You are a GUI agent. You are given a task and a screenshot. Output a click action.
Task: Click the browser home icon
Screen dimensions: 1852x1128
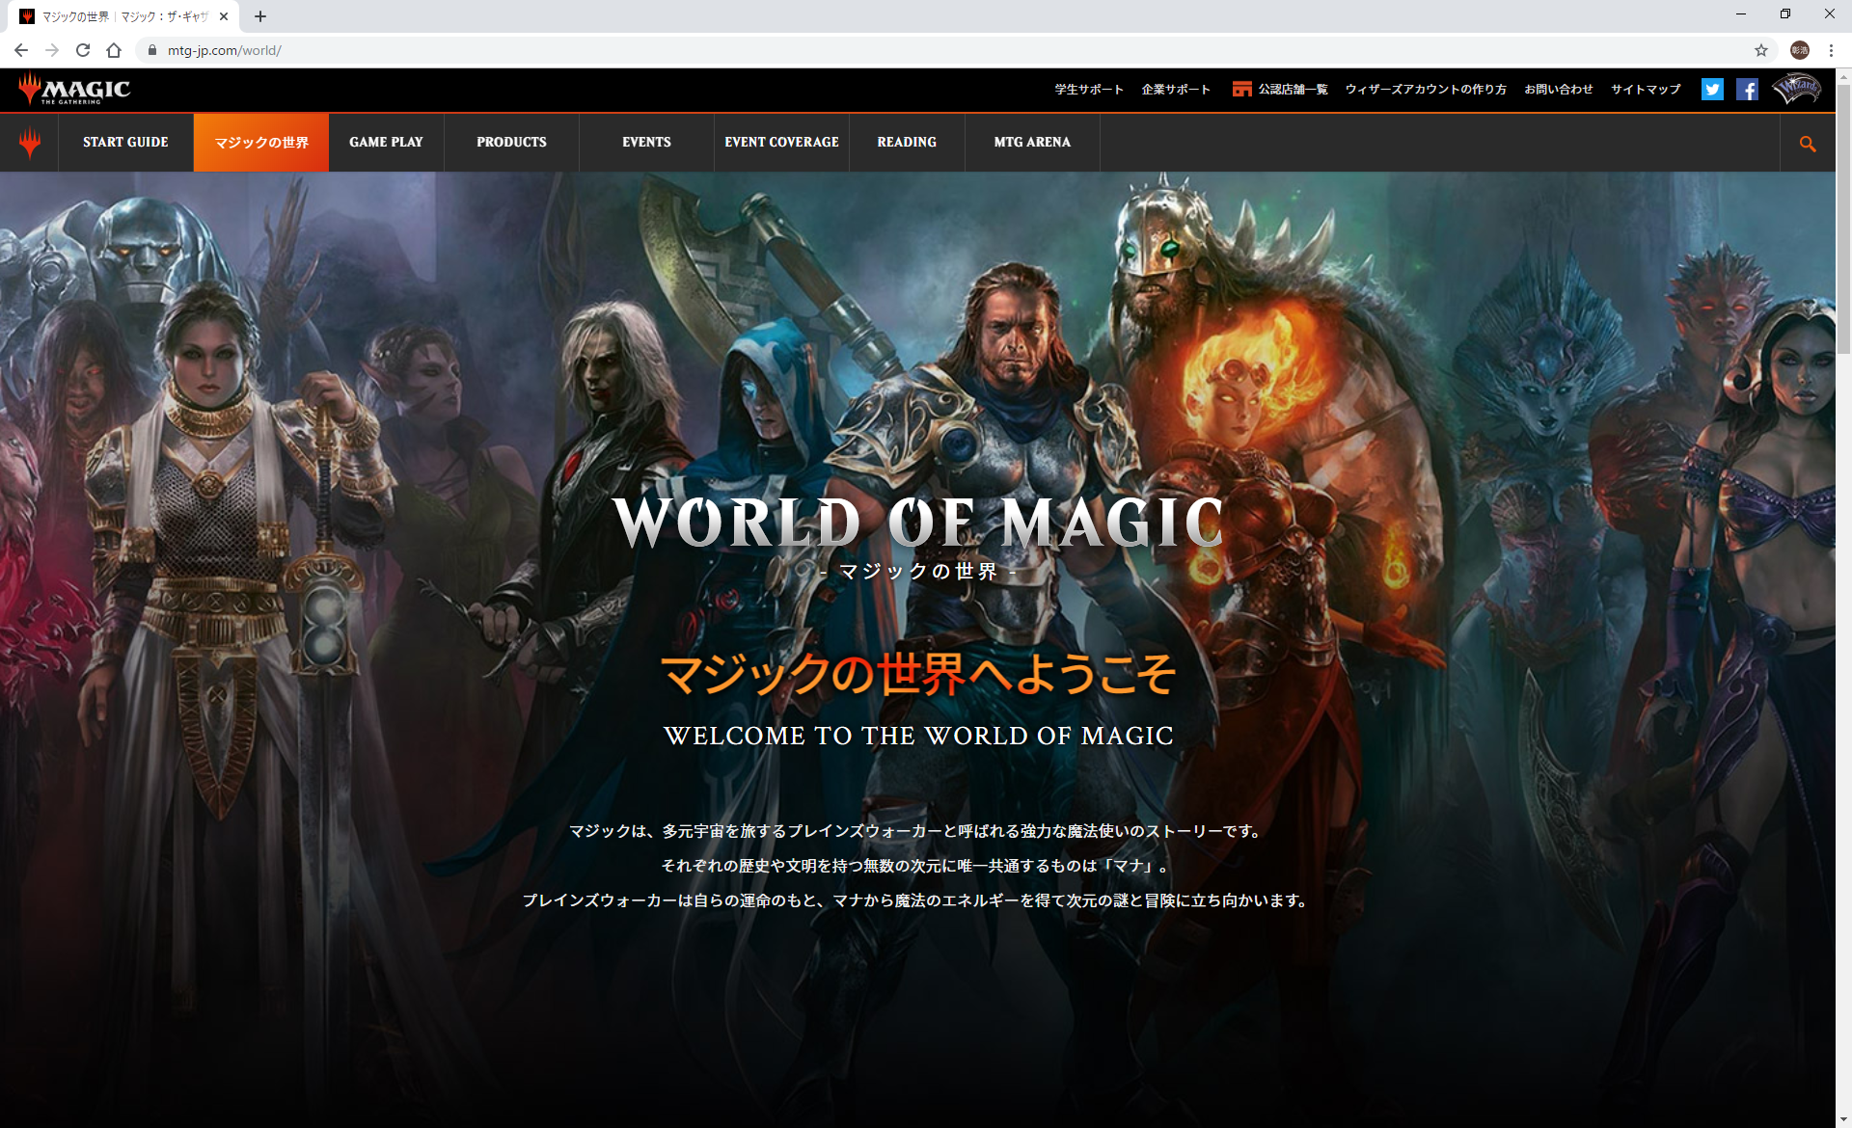pos(114,50)
